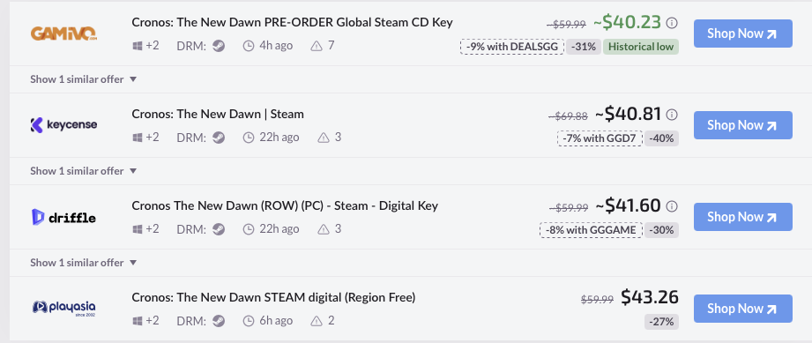812x343 pixels.
Task: Click the Steam DRM icon in the GAMIVO offer
Action: (x=219, y=46)
